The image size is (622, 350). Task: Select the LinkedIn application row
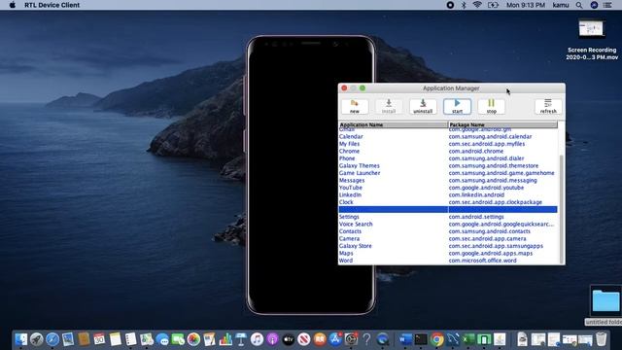(x=448, y=194)
